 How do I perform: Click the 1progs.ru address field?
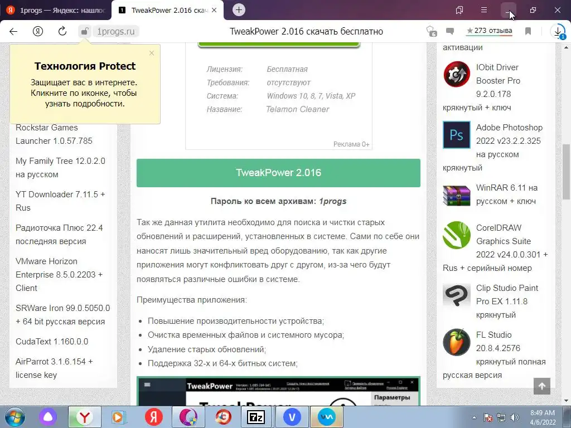116,32
